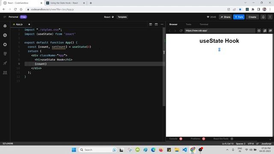Viewport: 274px width, 154px height.
Task: Open the GitHub panel in sidebar
Action: [x=5, y=54]
